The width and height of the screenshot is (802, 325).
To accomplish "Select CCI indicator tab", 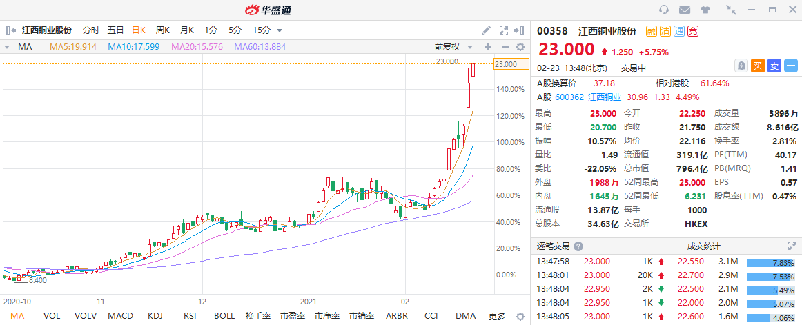I will pyautogui.click(x=431, y=316).
